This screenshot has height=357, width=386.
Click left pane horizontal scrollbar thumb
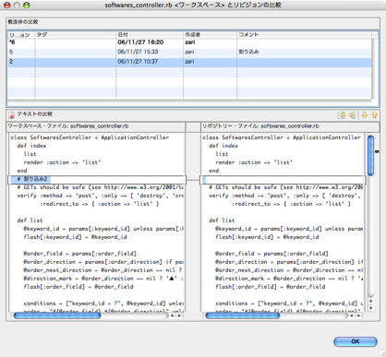pos(57,315)
